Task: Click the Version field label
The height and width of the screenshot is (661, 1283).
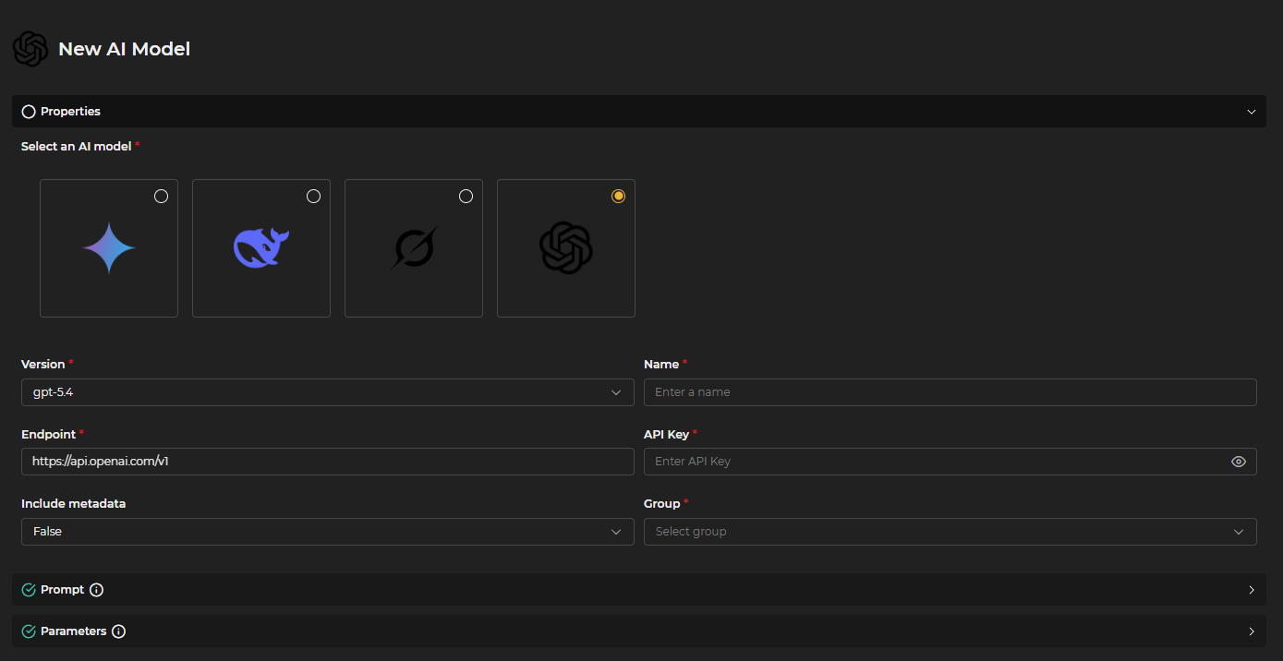Action: (43, 365)
